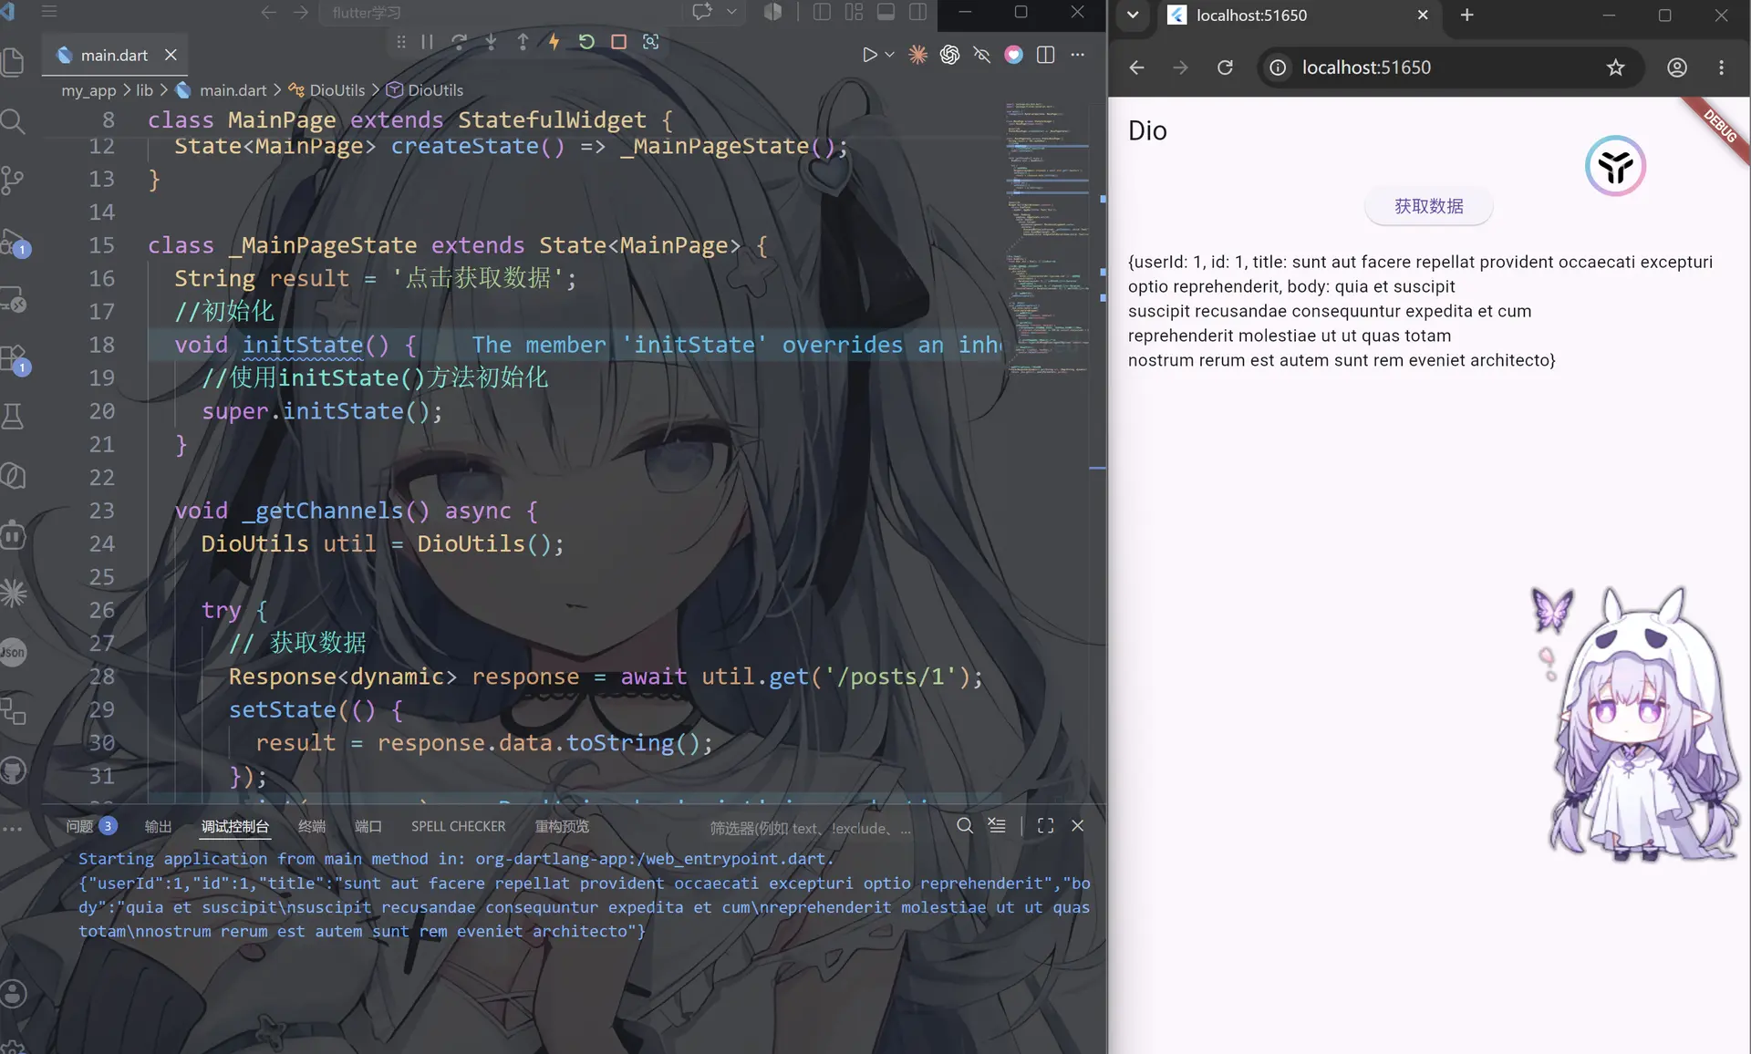Open the Remote Explorer view
The image size is (1751, 1054).
13,299
